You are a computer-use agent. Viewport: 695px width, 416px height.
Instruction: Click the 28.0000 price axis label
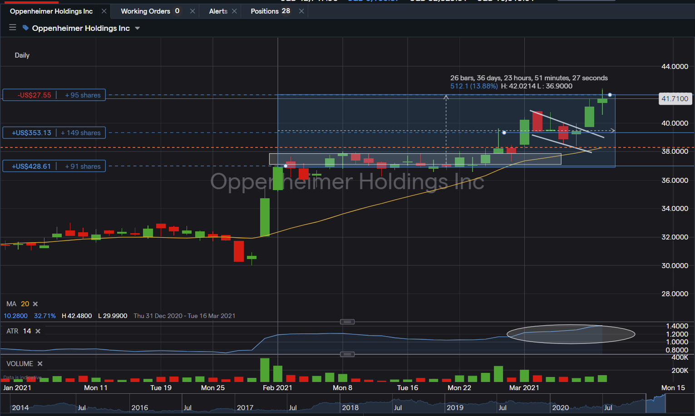pyautogui.click(x=675, y=294)
